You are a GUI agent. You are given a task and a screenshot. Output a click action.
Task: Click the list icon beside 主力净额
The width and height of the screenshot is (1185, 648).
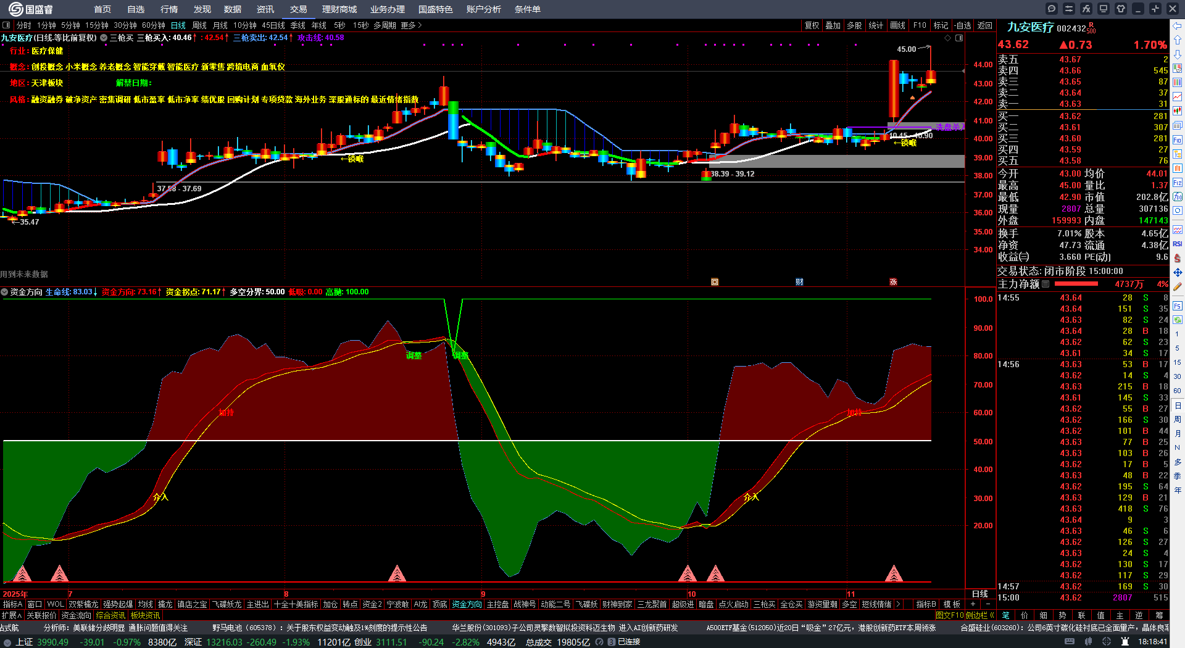pos(1046,285)
